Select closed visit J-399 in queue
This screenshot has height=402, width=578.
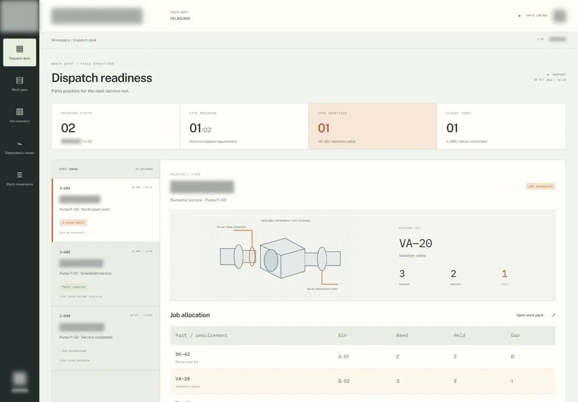[x=106, y=338]
